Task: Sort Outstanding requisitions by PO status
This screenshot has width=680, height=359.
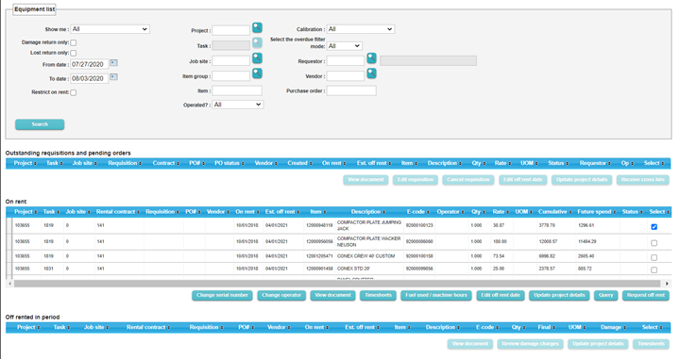Action: 229,164
